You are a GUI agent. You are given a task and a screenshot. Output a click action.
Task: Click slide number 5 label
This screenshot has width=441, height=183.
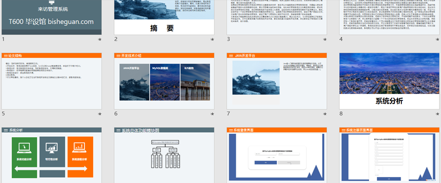pos(3,114)
